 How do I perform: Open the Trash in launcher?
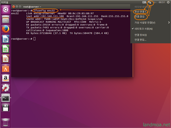pos(5,123)
